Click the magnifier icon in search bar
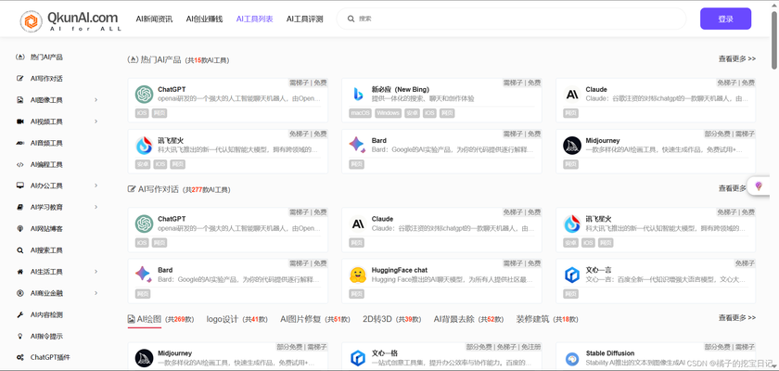 coord(351,19)
